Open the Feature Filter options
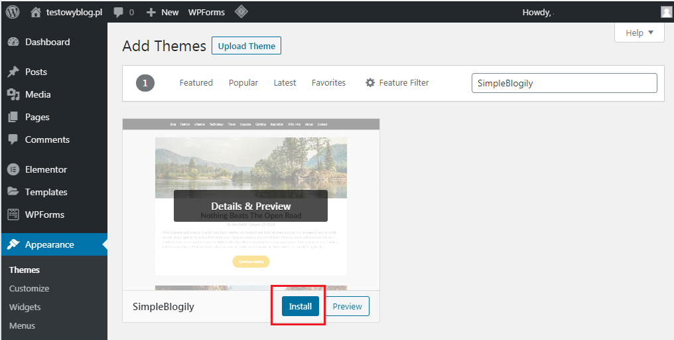This screenshot has height=340, width=674. coord(397,82)
